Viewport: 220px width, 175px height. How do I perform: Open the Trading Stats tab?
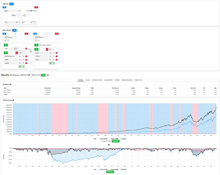pyautogui.click(x=138, y=80)
